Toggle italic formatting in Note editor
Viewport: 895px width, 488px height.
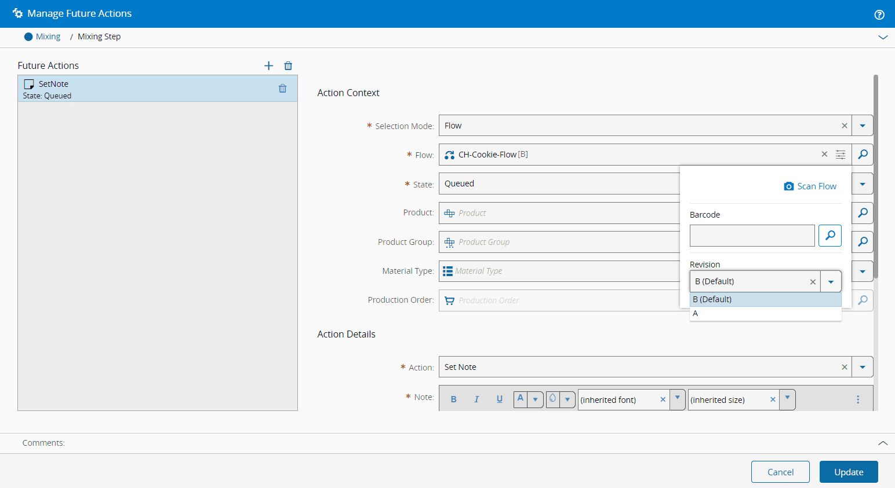tap(476, 399)
